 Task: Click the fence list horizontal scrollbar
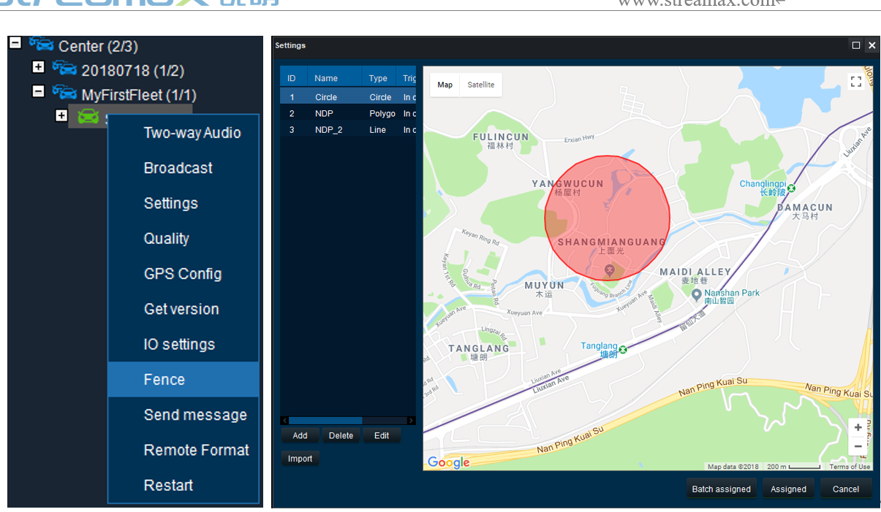point(325,421)
